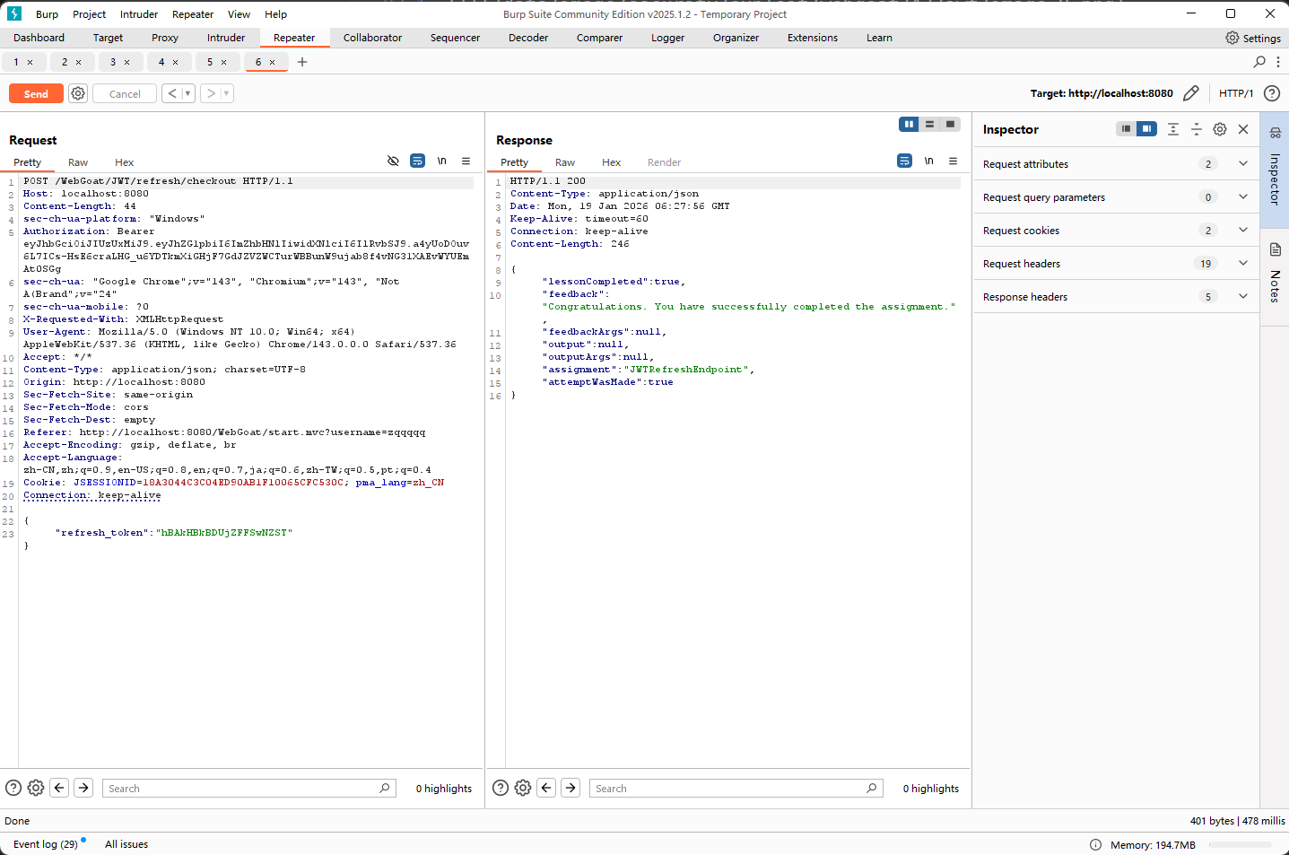The width and height of the screenshot is (1289, 855).
Task: Switch to the Proxy tab
Action: (165, 38)
